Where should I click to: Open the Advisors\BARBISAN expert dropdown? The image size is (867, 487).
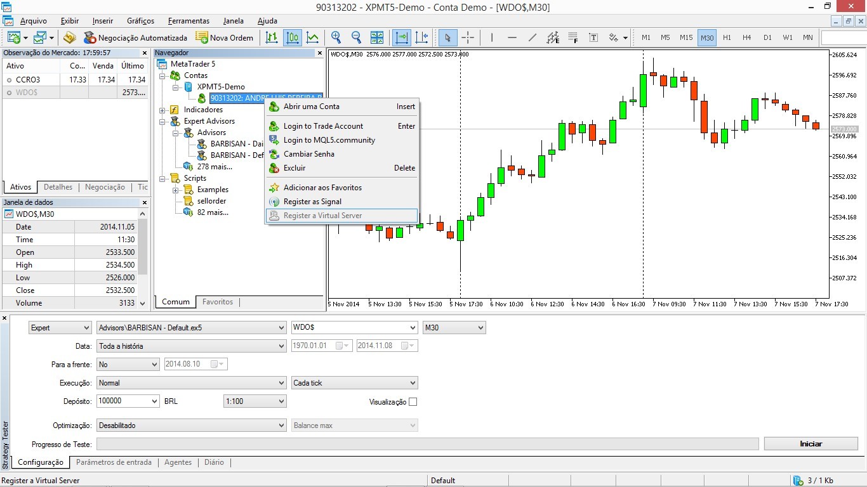click(192, 328)
